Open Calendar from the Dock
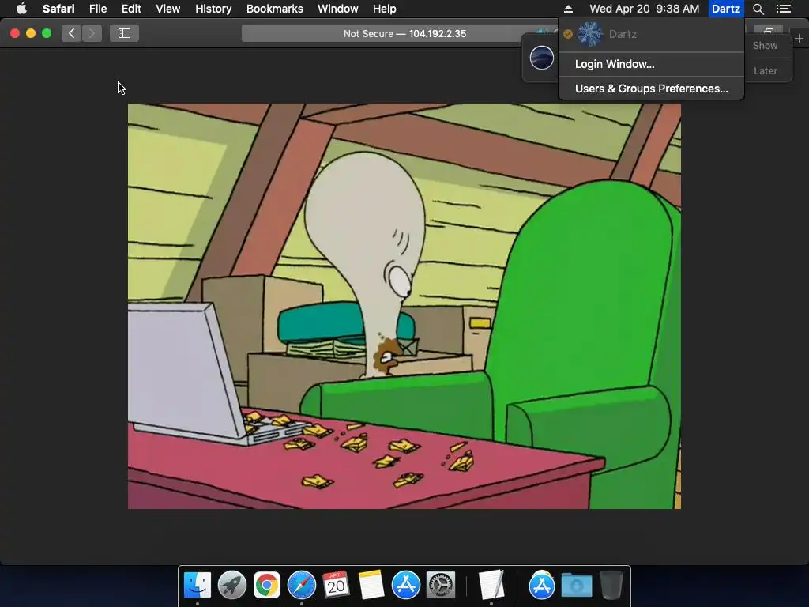809x607 pixels. tap(336, 585)
